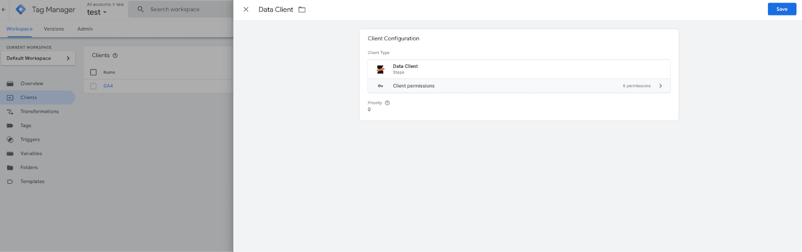The width and height of the screenshot is (802, 252).
Task: Check the box next to GA4 client
Action: click(93, 86)
